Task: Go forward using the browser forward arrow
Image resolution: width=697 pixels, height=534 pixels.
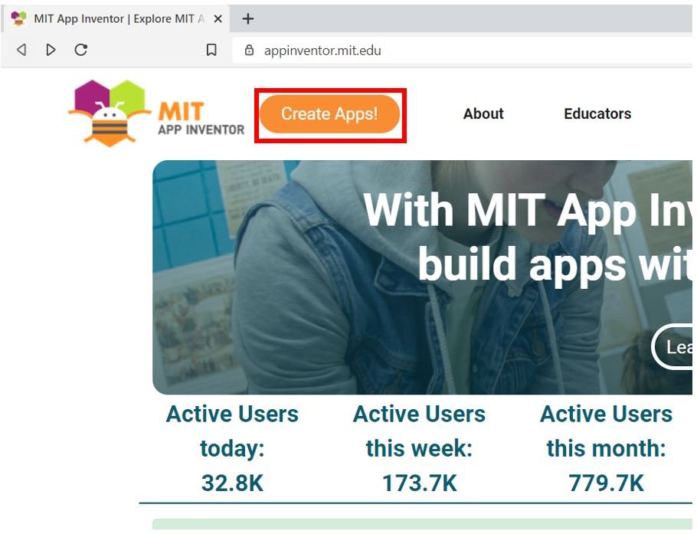Action: [x=51, y=49]
